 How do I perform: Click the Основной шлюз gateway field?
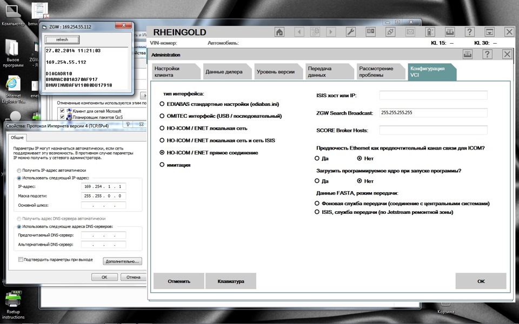(103, 205)
